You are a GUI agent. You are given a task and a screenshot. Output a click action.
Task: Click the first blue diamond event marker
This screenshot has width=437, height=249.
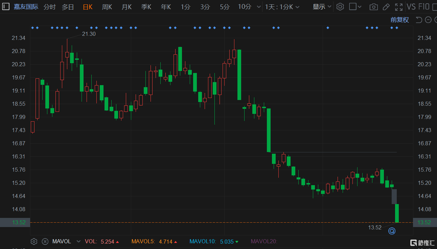pos(32,28)
